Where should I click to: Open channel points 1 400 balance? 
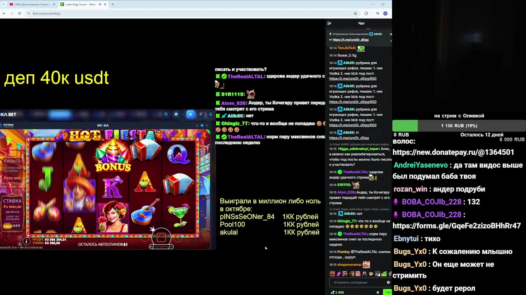(x=338, y=292)
